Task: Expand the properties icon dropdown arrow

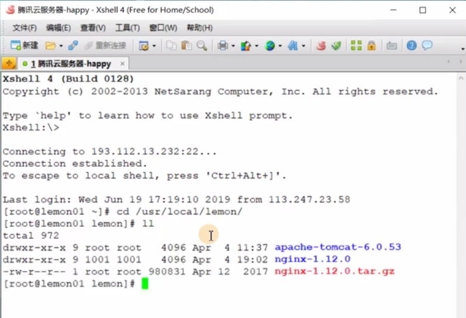Action: (x=154, y=46)
